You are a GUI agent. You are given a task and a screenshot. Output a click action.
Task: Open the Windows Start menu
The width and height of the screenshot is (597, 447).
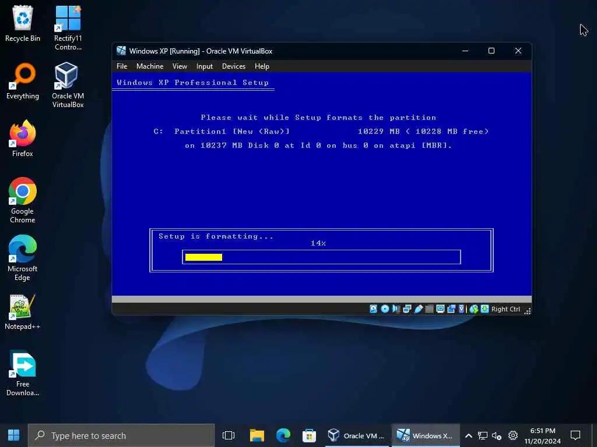(14, 435)
